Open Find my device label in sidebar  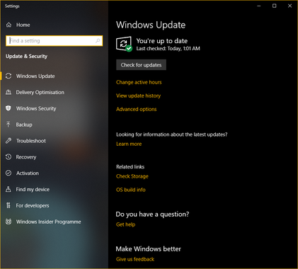[x=33, y=189]
